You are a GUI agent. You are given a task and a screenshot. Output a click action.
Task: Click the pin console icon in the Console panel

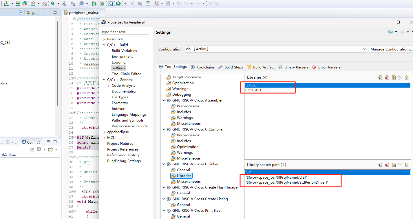32,149
